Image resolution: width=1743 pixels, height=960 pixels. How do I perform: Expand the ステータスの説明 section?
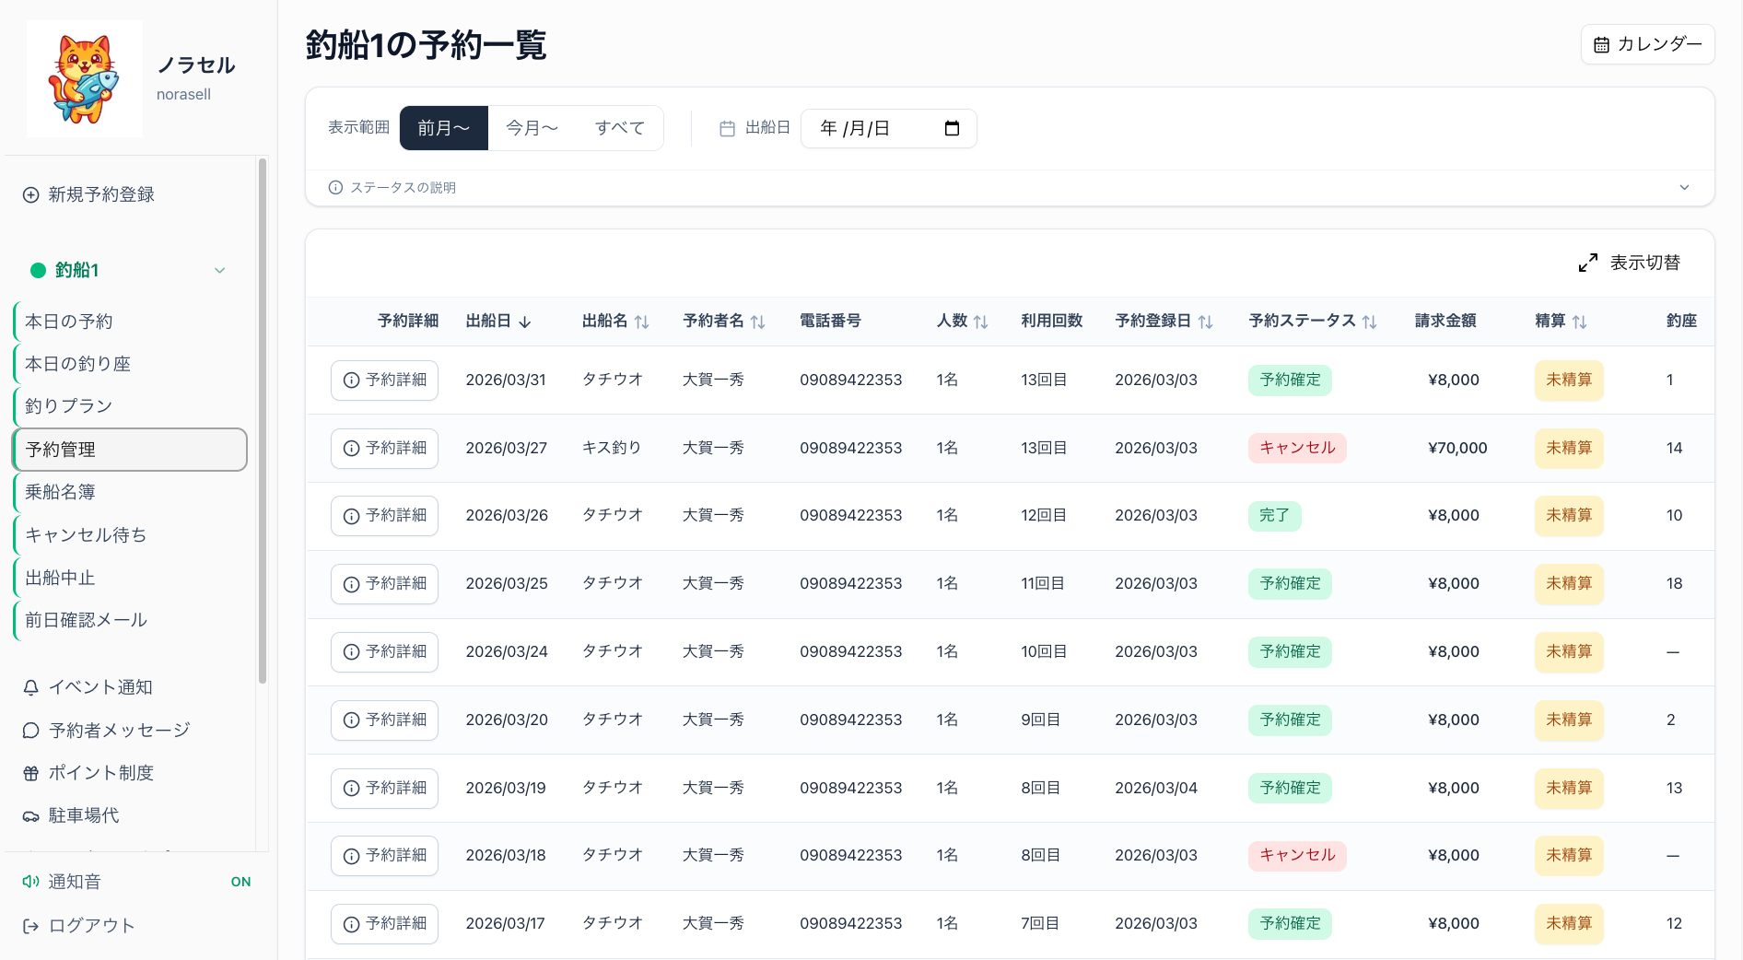1685,187
